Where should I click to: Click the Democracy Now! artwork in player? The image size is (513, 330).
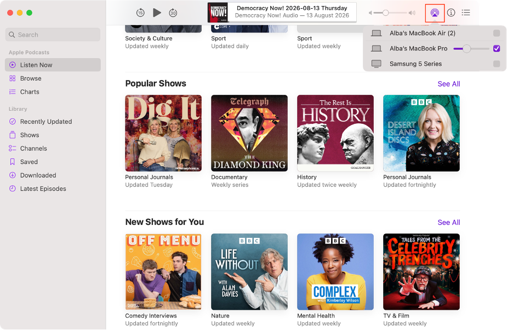(218, 13)
